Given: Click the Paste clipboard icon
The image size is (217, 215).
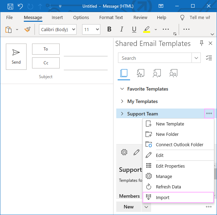Looking at the screenshot, I should (x=8, y=29).
